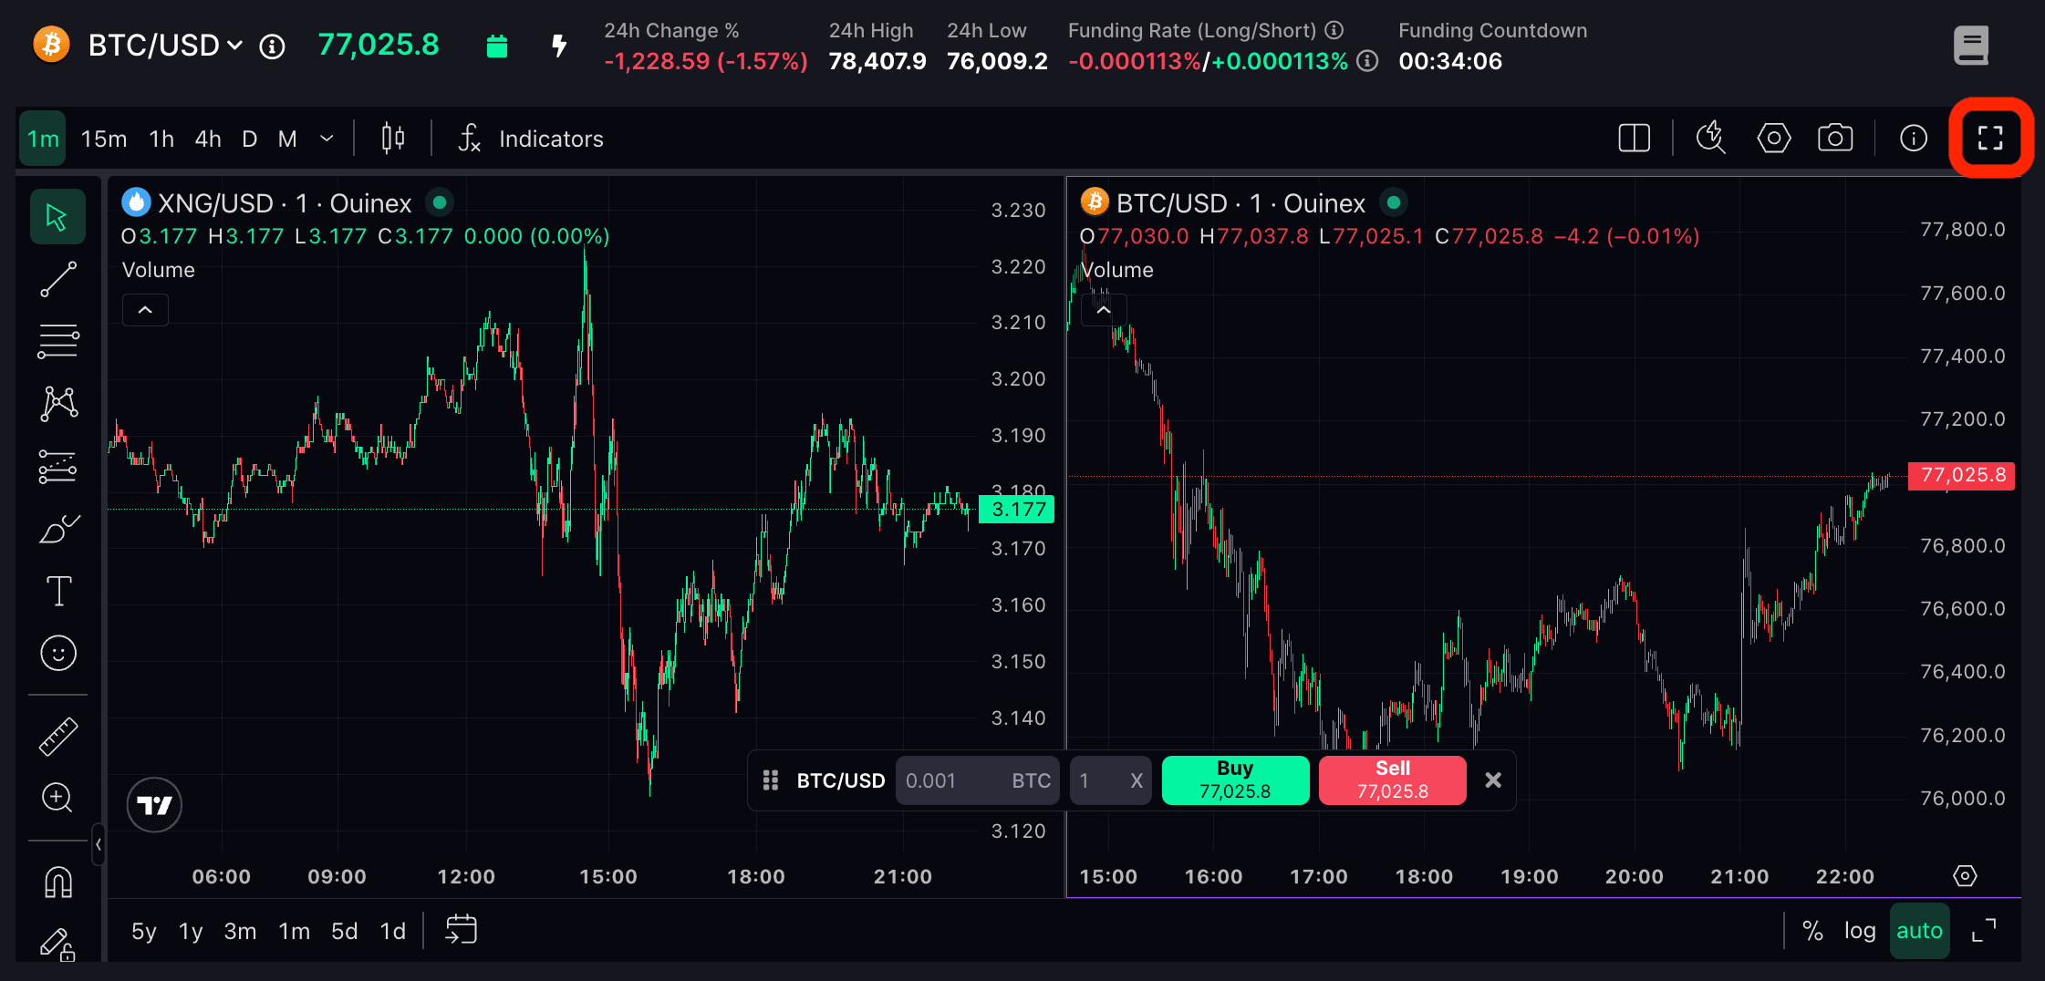
Task: Select the trend line drawing tool
Action: pyautogui.click(x=57, y=280)
